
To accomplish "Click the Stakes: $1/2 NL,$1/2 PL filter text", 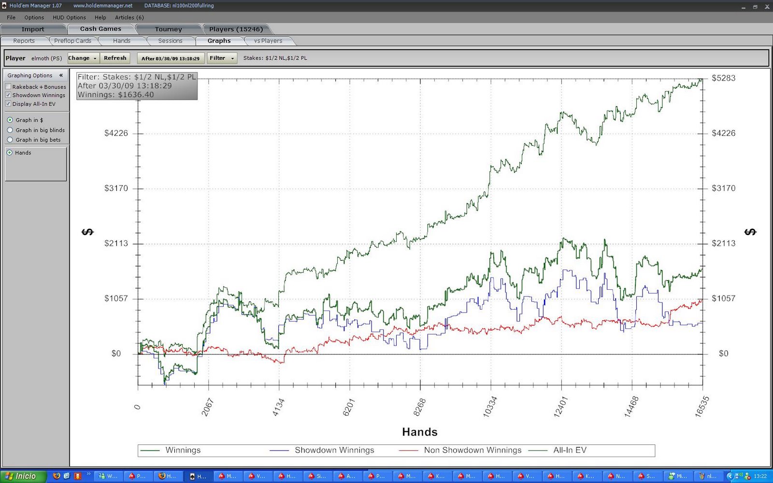I will pyautogui.click(x=275, y=58).
